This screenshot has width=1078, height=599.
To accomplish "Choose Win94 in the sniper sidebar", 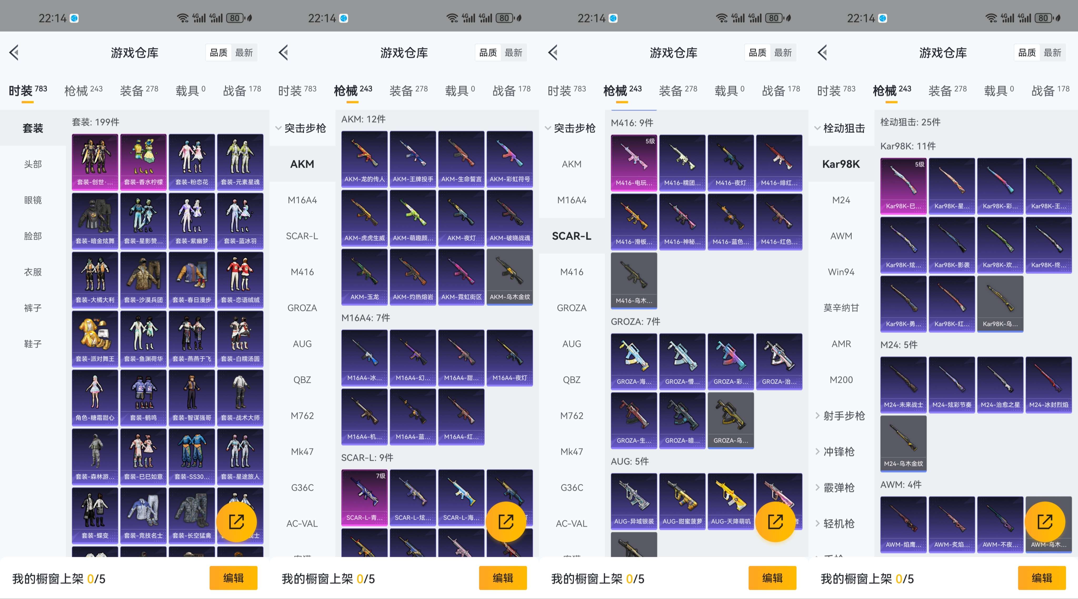I will 841,272.
